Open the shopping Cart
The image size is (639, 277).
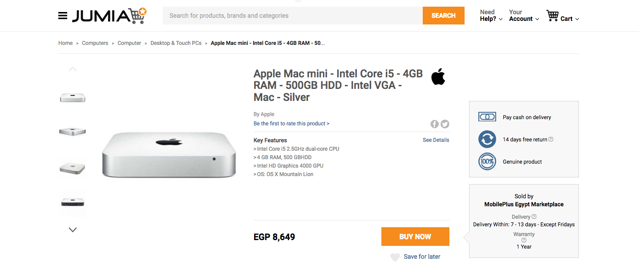pos(562,16)
